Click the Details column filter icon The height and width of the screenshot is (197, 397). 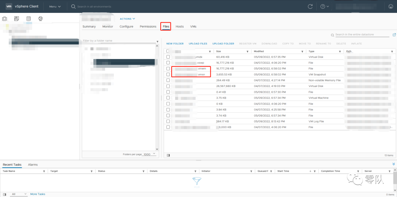pos(196,171)
